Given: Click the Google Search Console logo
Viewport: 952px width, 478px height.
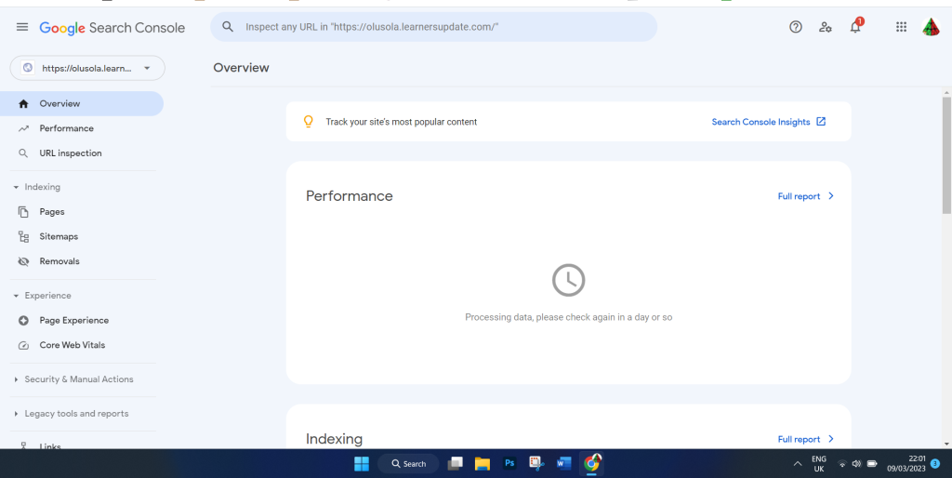Looking at the screenshot, I should click(x=112, y=28).
